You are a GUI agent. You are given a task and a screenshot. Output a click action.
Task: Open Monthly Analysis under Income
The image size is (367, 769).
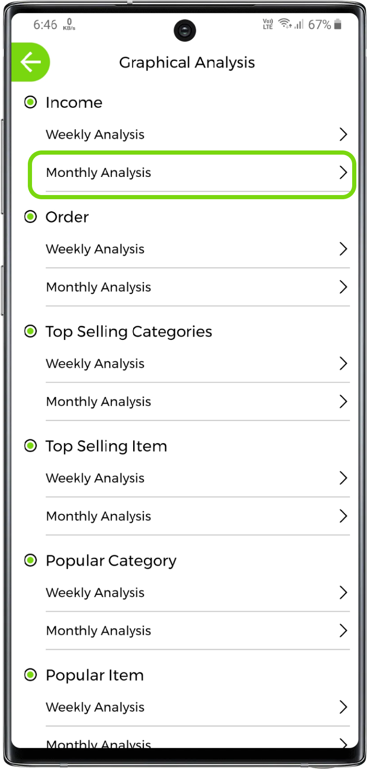tap(98, 173)
